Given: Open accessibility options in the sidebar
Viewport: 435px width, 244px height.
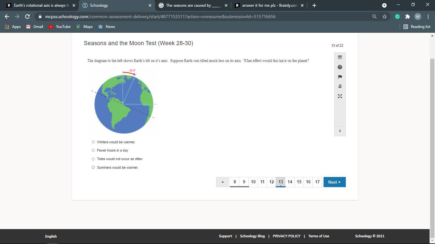Looking at the screenshot, I should [x=340, y=67].
